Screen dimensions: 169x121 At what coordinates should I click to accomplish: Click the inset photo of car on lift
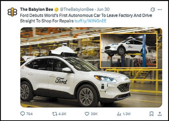click(x=128, y=50)
